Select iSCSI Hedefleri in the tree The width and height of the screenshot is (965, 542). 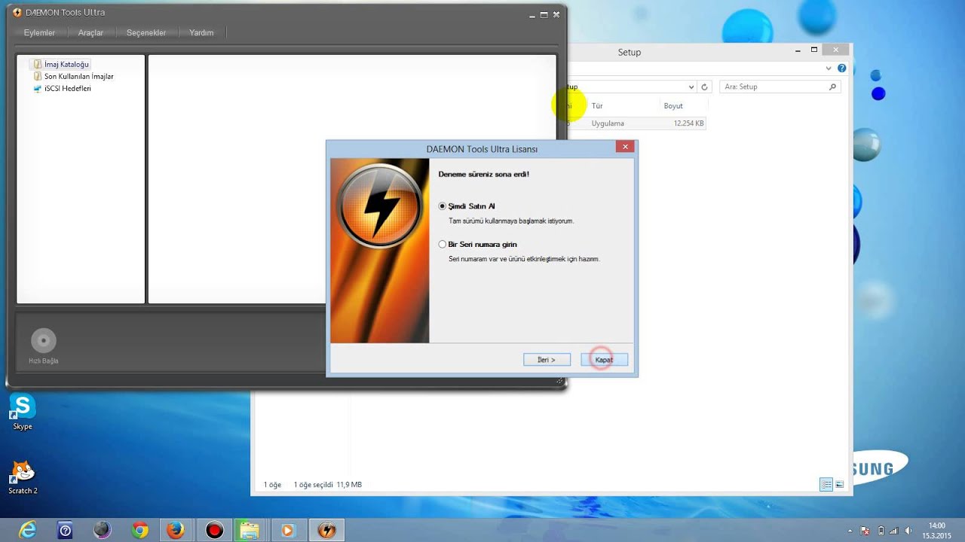[62, 89]
